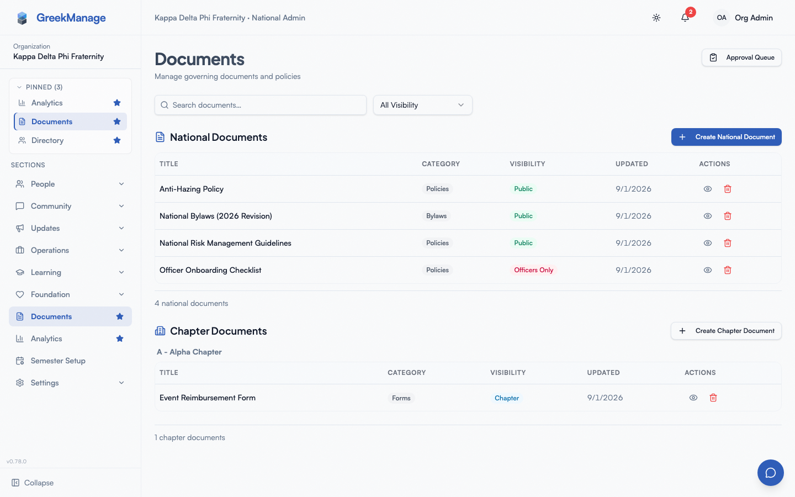Click the Forms category badge
Image resolution: width=795 pixels, height=497 pixels.
[401, 398]
